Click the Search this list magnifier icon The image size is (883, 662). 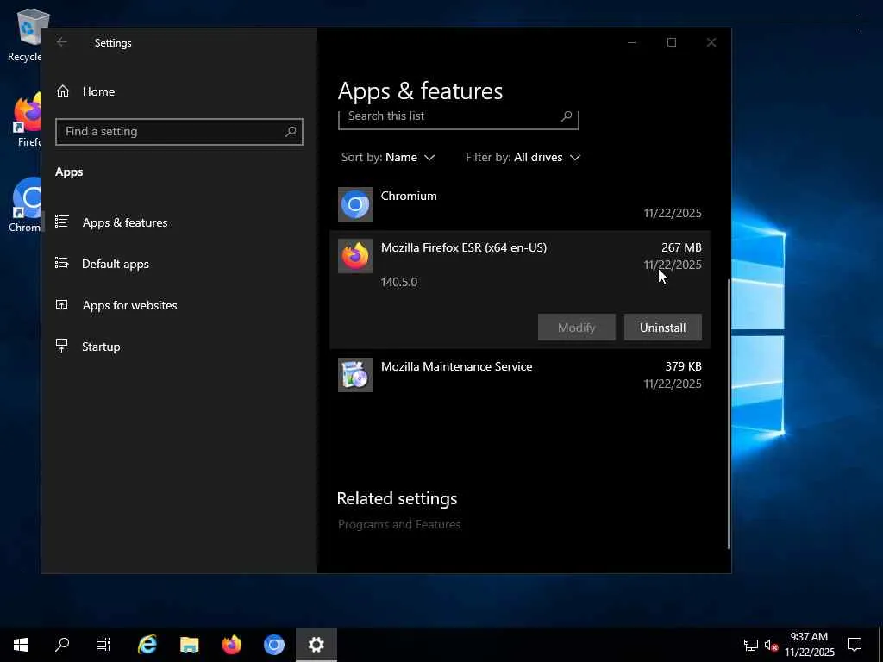point(567,116)
